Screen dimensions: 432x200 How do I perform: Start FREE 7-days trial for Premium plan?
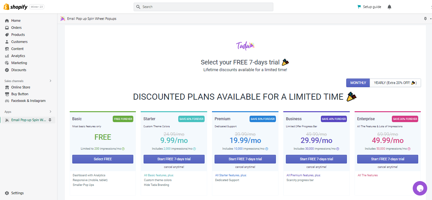245,159
